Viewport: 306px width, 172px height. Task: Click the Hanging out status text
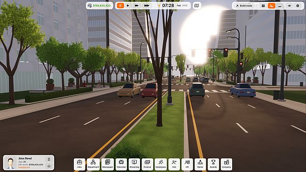(x=24, y=167)
